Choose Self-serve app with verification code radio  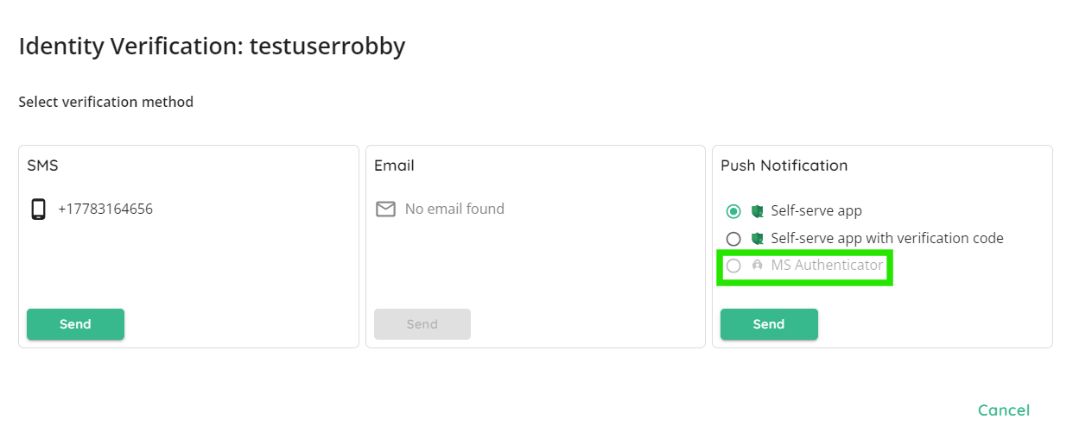(733, 239)
